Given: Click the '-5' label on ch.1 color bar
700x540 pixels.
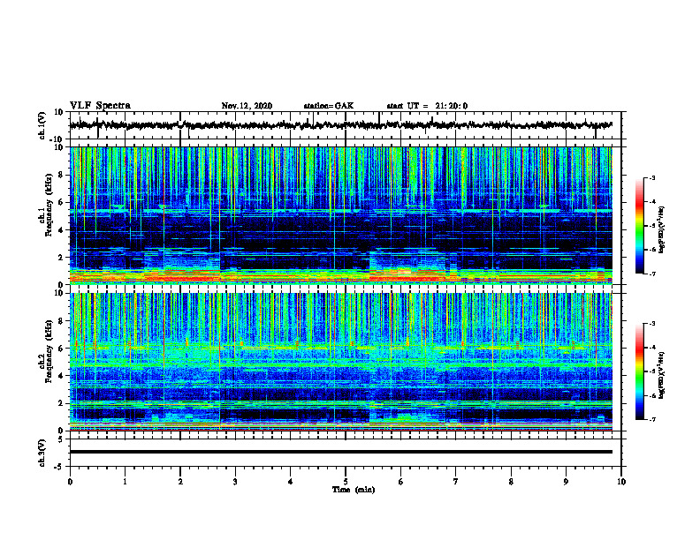Looking at the screenshot, I should pyautogui.click(x=651, y=226).
